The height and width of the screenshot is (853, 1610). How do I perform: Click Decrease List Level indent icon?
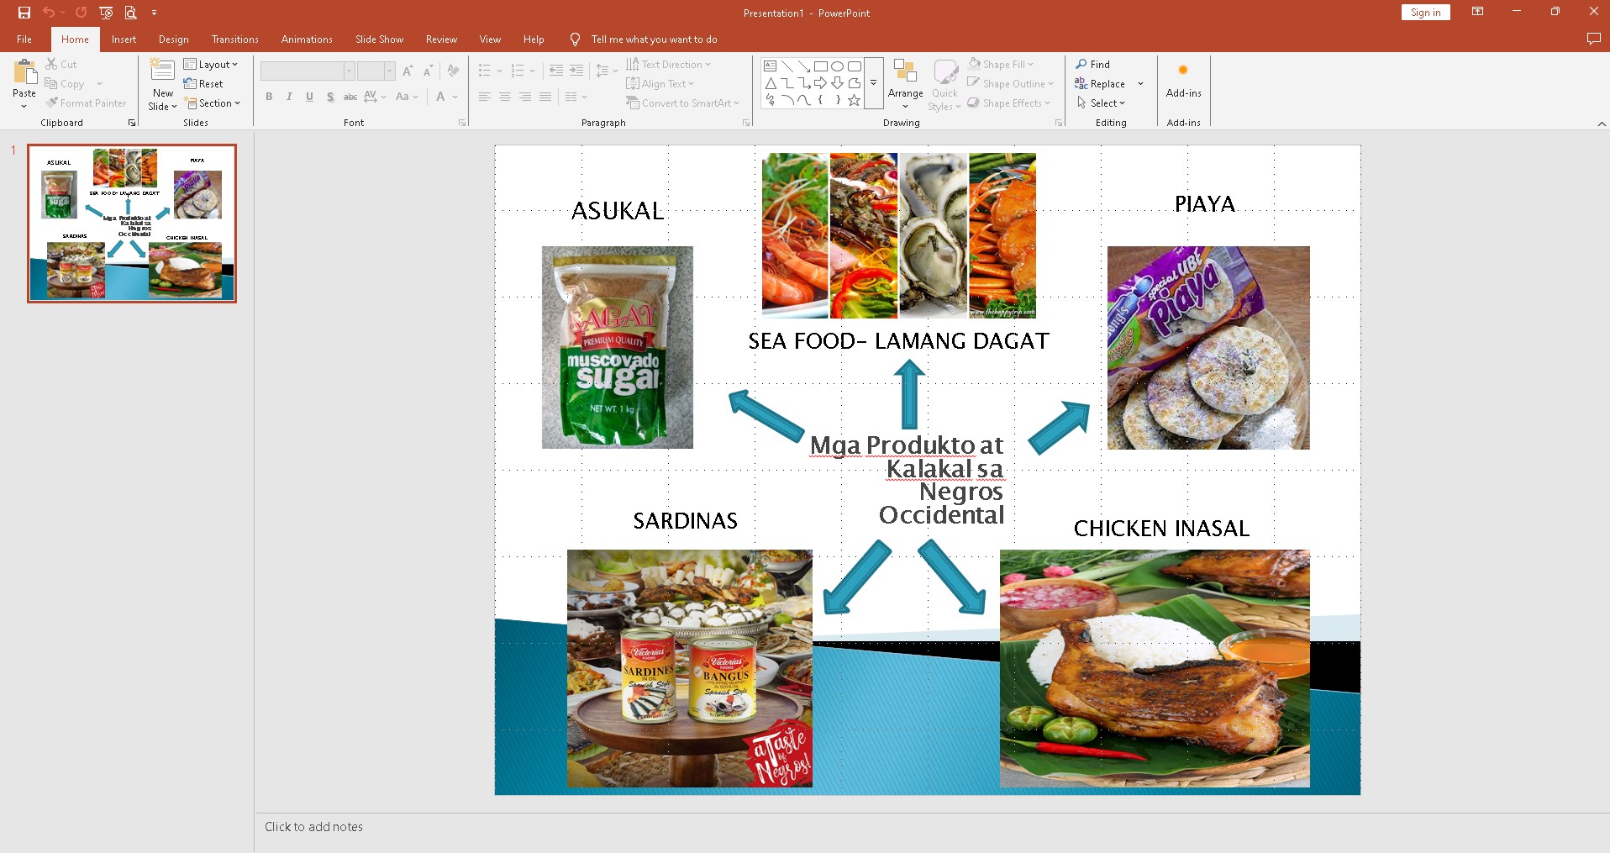coord(555,71)
